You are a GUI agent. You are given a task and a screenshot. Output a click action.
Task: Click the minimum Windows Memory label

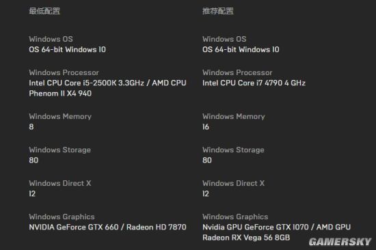(60, 116)
